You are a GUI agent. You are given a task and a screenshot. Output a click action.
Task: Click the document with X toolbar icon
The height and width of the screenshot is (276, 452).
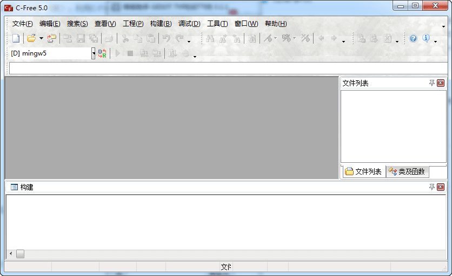[388, 38]
